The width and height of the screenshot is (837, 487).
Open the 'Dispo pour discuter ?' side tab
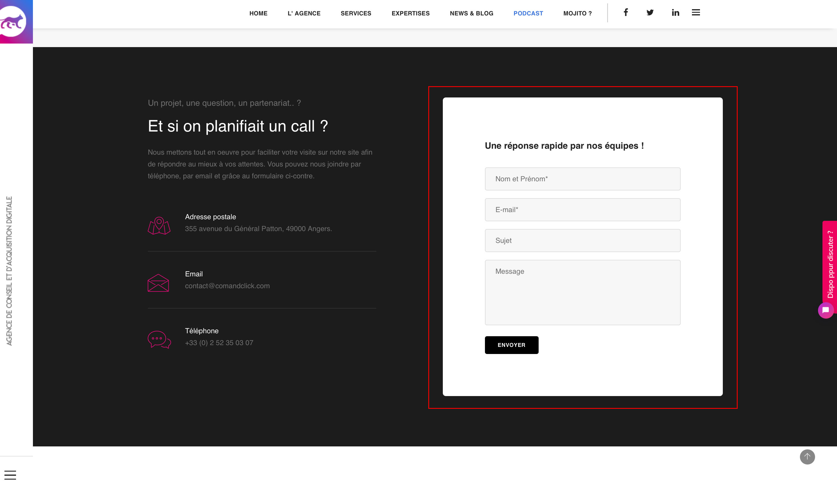click(x=830, y=265)
